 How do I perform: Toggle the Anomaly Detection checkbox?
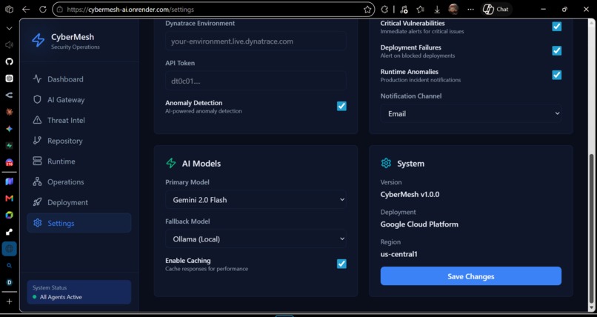coord(341,106)
